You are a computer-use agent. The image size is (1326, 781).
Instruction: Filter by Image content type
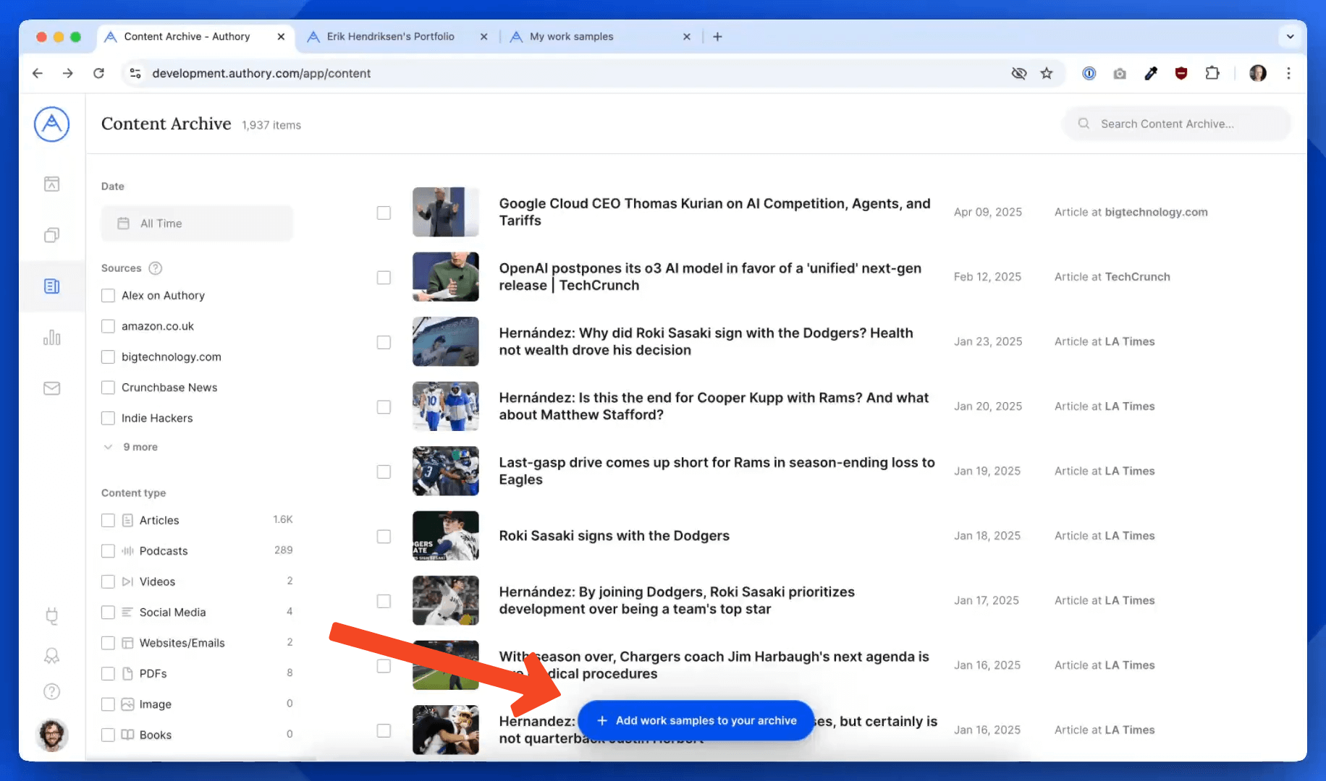(108, 704)
